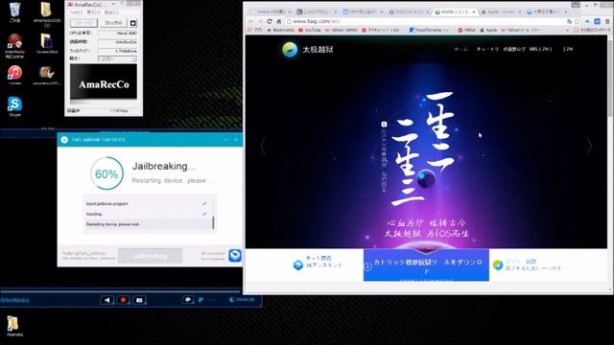
Task: Launch iTunes from the desktop shortcut
Action: tap(15, 75)
